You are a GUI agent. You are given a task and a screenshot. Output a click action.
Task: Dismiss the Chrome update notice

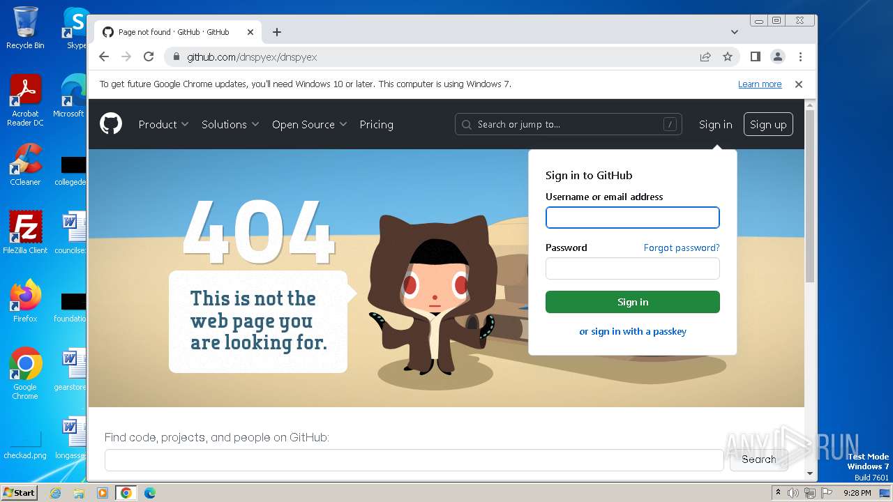[x=799, y=84]
